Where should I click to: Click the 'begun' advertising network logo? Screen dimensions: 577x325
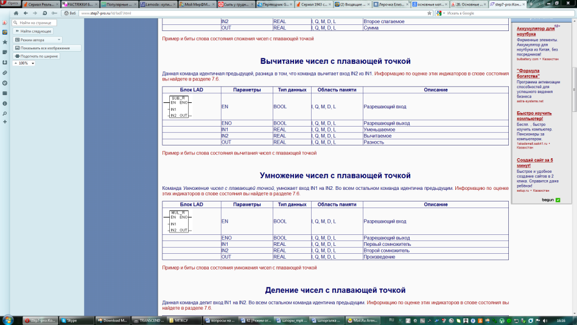[x=551, y=200]
